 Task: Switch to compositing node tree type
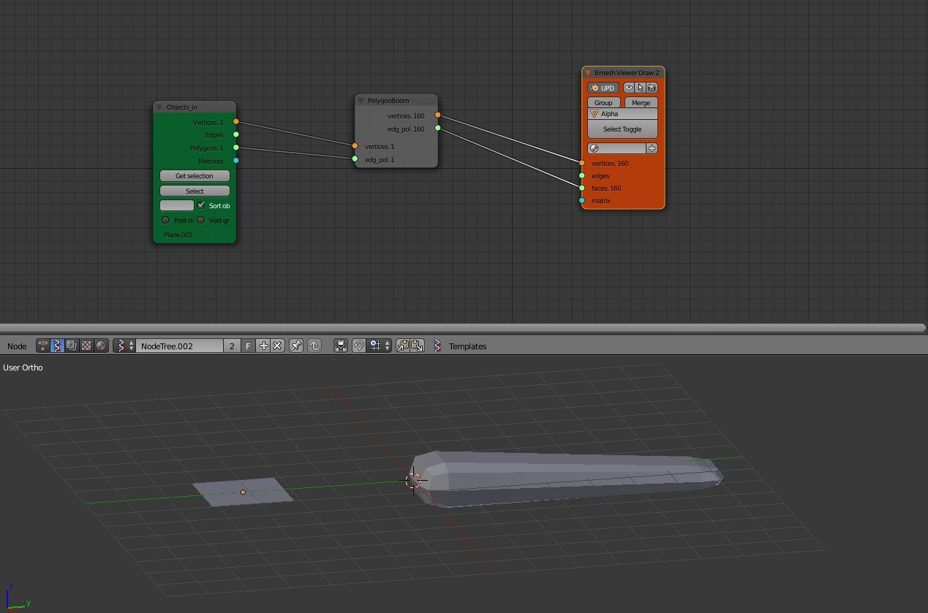coord(72,346)
